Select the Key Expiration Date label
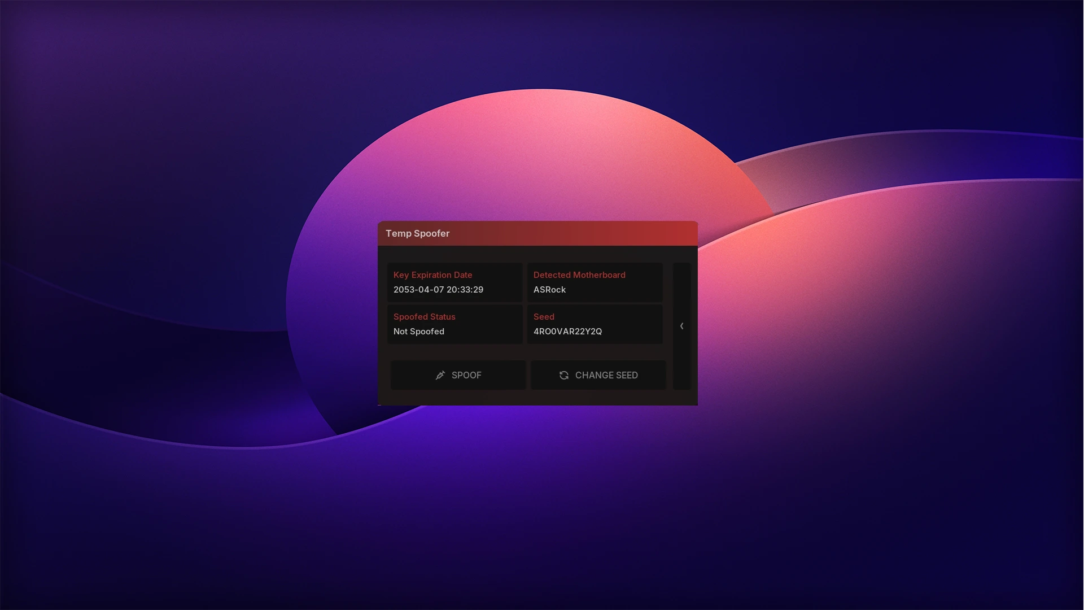This screenshot has width=1084, height=610. (432, 275)
